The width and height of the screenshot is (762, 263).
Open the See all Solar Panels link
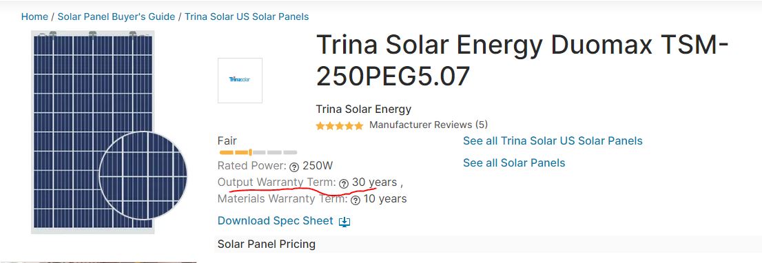coord(514,163)
